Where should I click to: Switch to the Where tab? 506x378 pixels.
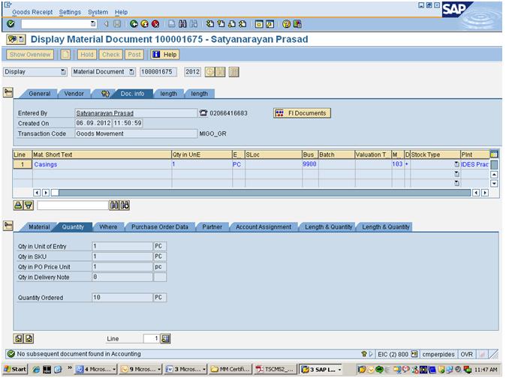[x=108, y=226]
